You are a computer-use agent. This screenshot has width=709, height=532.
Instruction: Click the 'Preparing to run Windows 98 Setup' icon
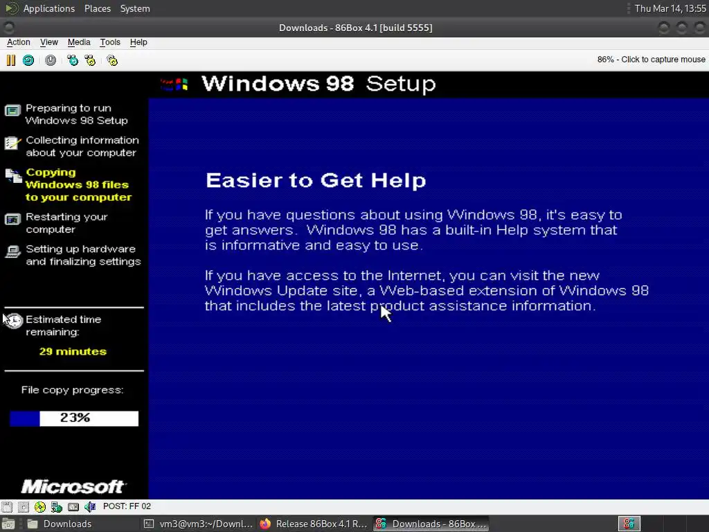pos(12,111)
